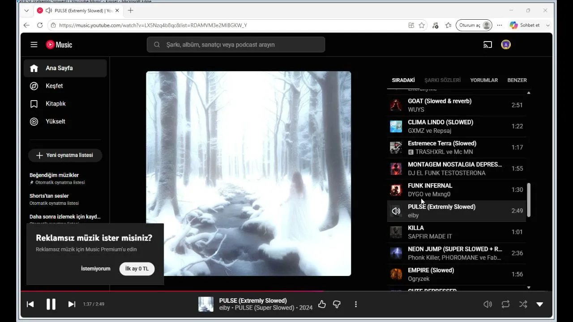The height and width of the screenshot is (322, 573).
Task: Pause the current song
Action: coord(51,304)
